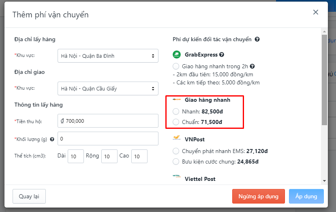Click help icon next to Khối lượng (g)
336x212 pixels.
(x=52, y=139)
